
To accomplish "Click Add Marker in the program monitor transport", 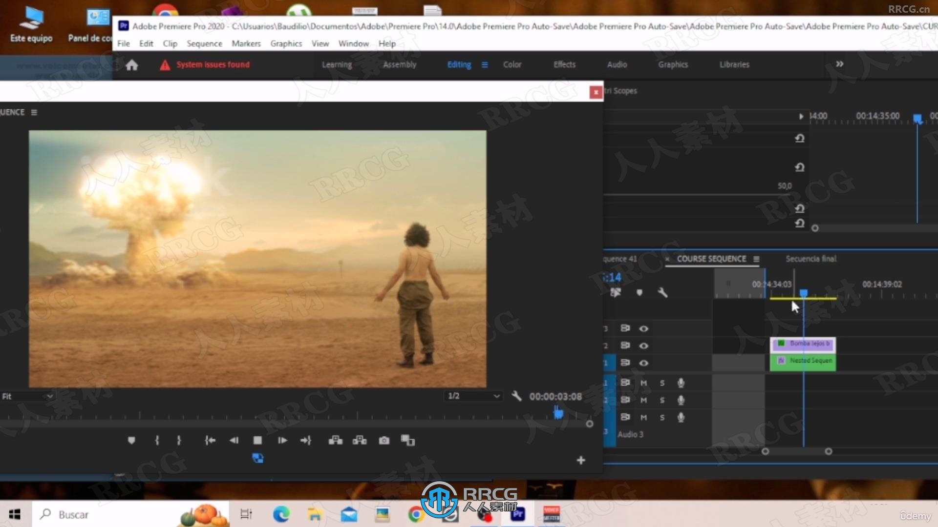I will point(131,441).
